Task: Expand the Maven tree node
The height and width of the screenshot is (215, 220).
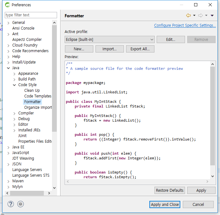Action: pyautogui.click(x=9, y=181)
